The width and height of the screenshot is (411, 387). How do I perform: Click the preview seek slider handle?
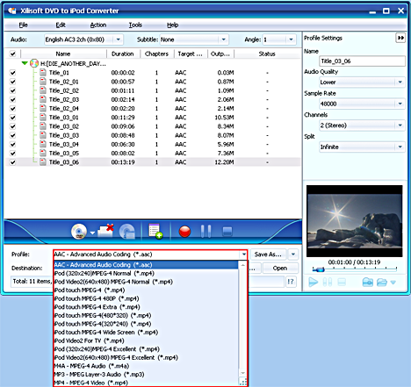[x=320, y=269]
